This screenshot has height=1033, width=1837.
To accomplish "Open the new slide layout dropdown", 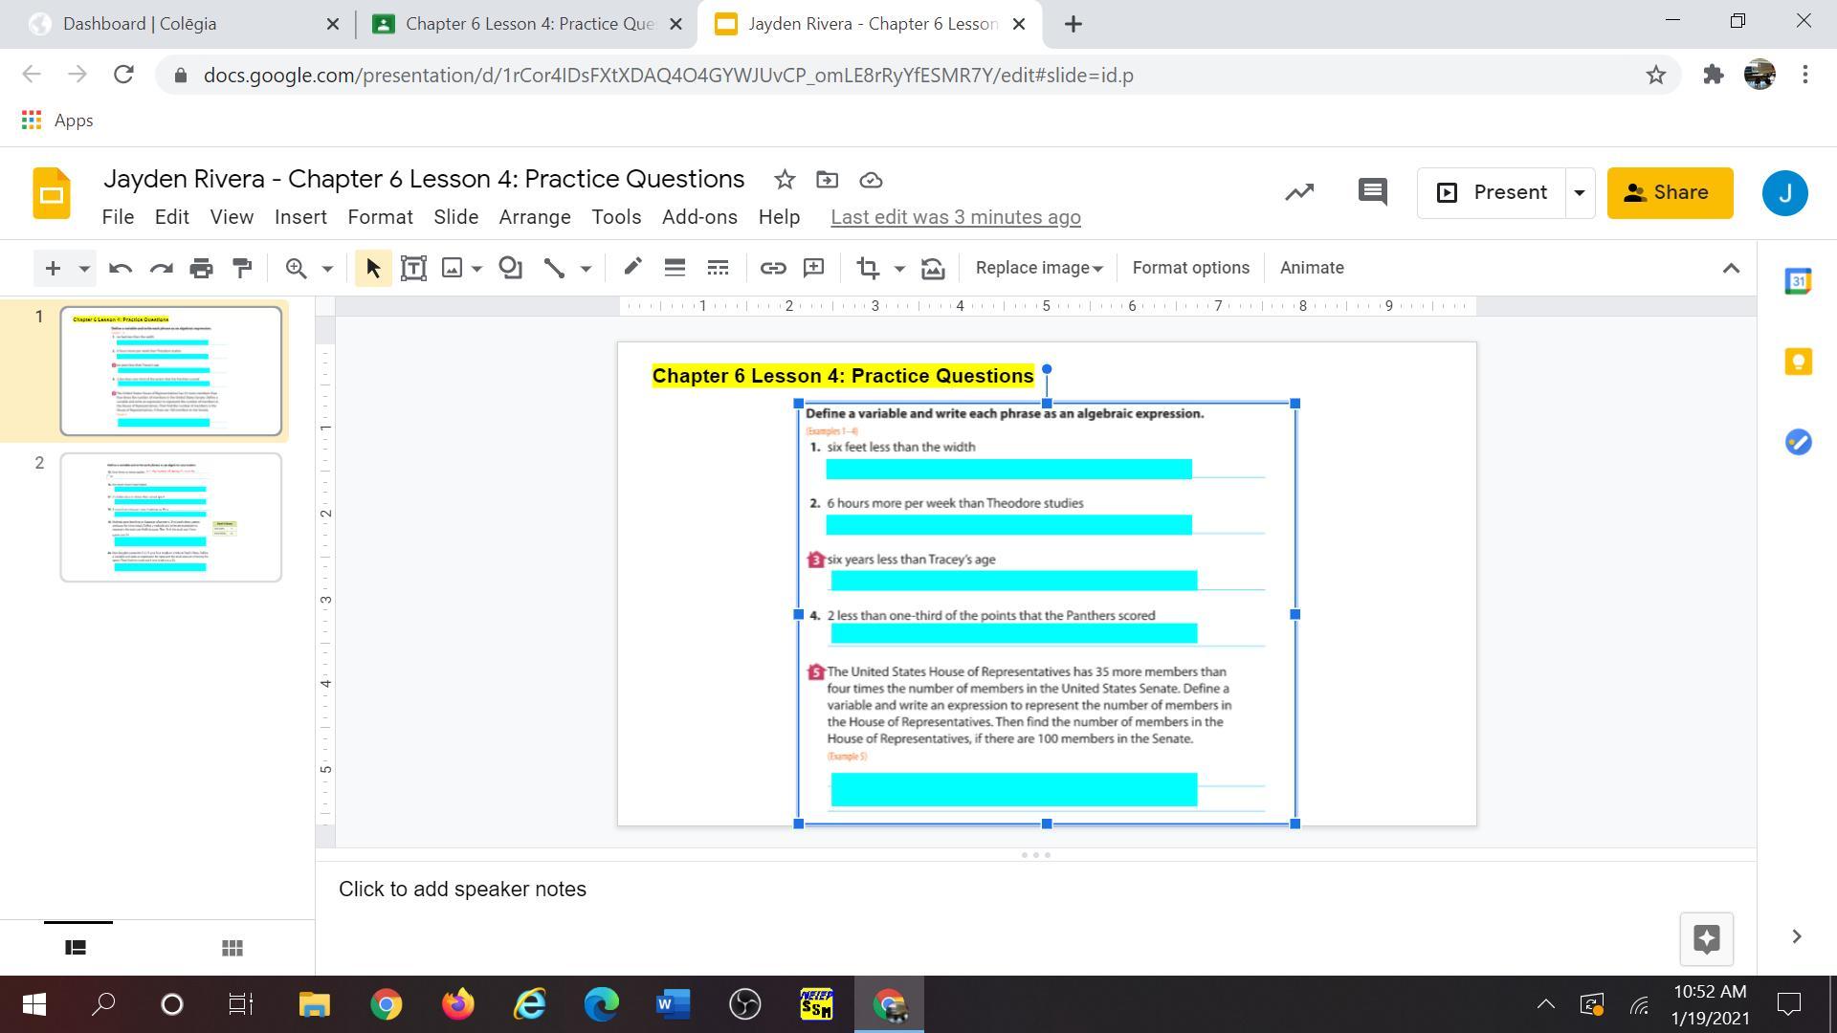I will [84, 269].
